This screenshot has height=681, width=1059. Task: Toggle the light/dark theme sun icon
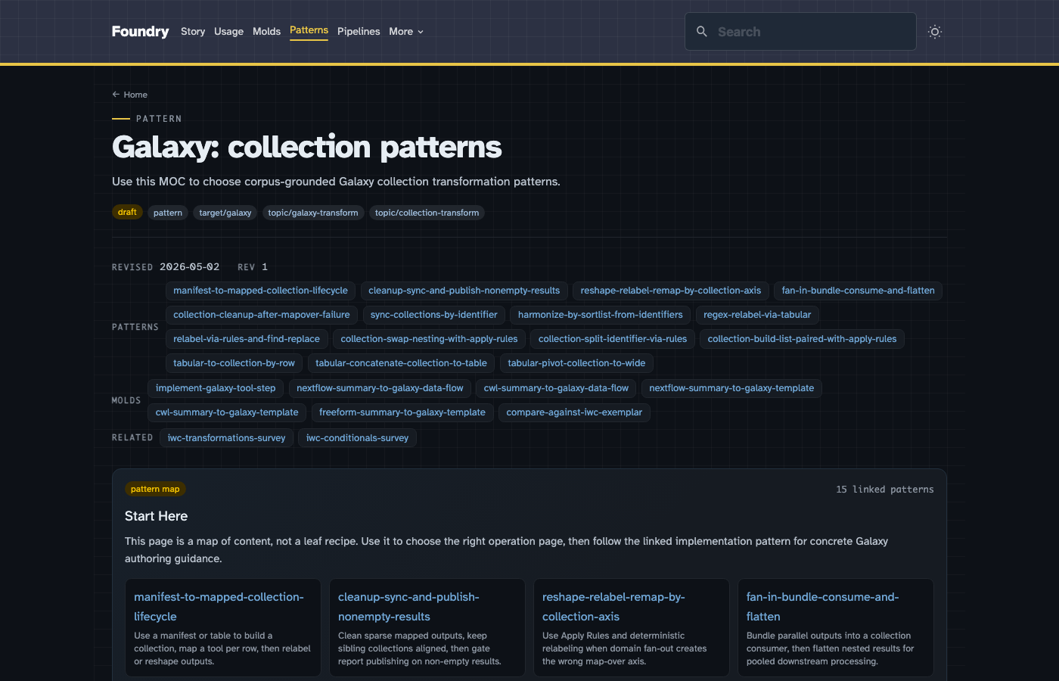click(x=935, y=32)
